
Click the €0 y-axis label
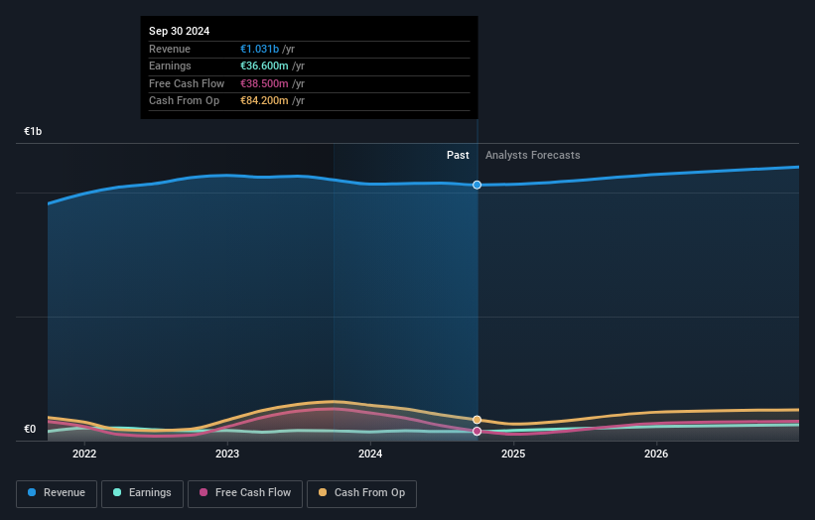(30, 429)
